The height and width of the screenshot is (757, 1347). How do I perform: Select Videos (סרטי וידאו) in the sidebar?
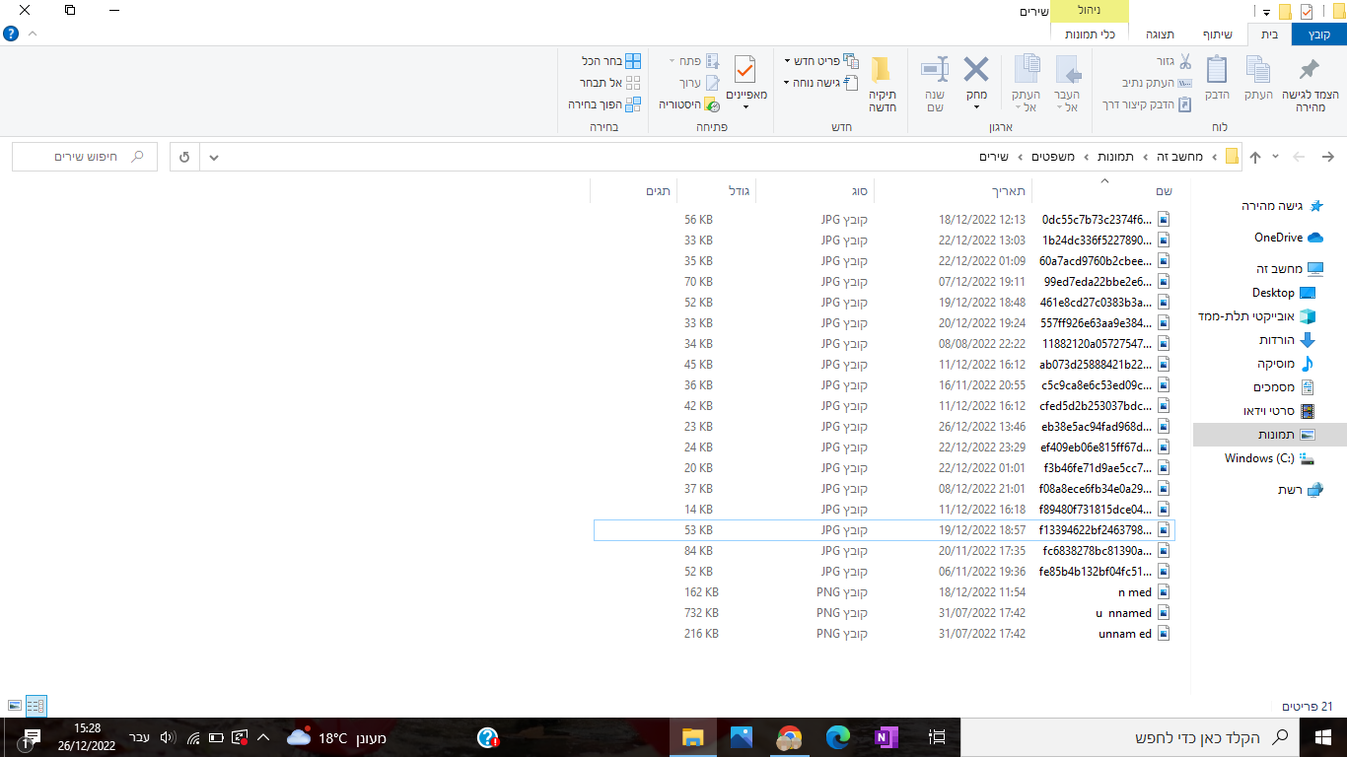click(x=1278, y=411)
